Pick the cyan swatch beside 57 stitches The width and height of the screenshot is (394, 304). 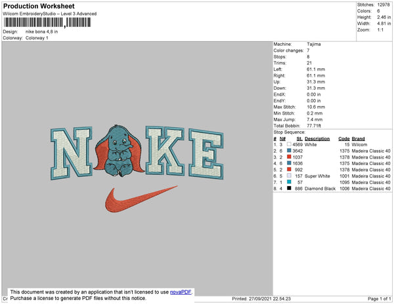[x=289, y=182]
